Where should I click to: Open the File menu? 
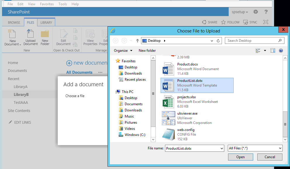tap(10, 4)
